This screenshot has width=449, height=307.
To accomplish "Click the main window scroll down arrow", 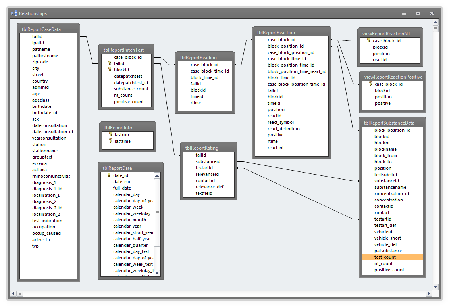I will click(x=436, y=287).
